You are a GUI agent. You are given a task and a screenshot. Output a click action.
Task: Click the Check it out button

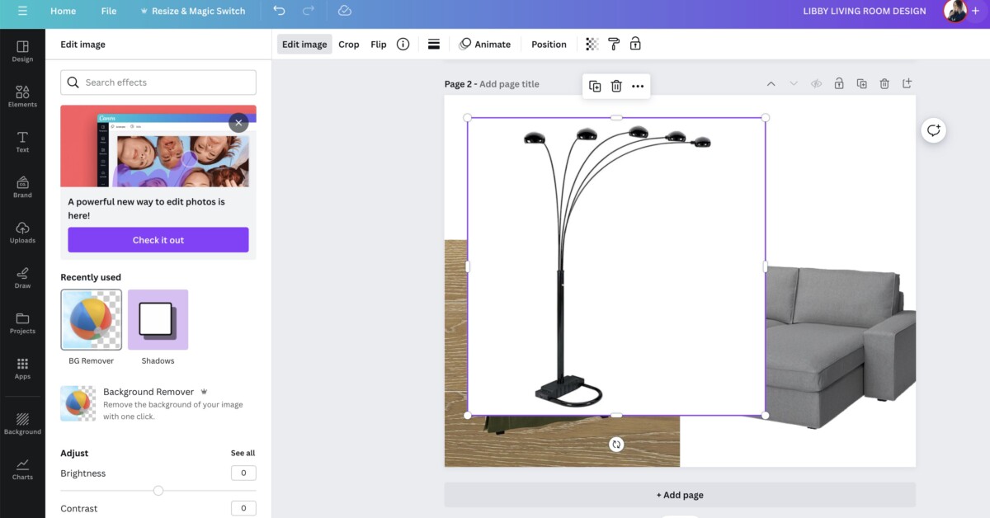click(x=158, y=239)
